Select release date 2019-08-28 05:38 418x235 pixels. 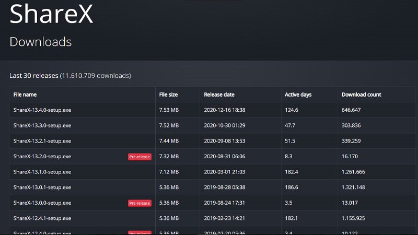(x=225, y=187)
